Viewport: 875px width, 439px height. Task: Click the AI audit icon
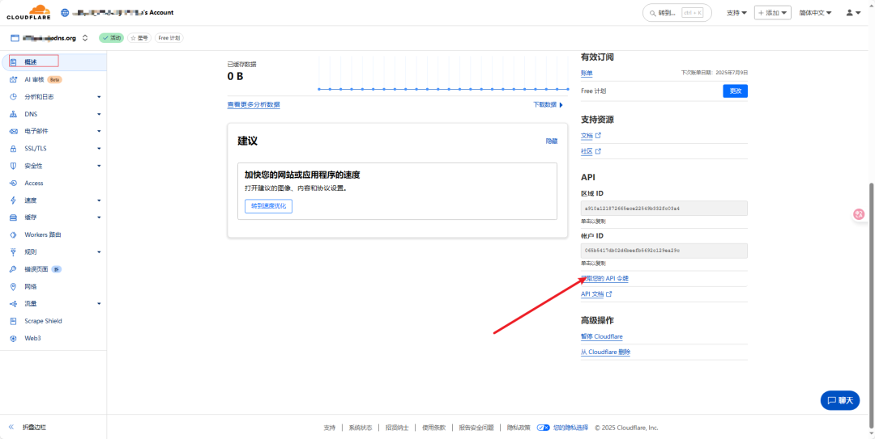click(14, 80)
